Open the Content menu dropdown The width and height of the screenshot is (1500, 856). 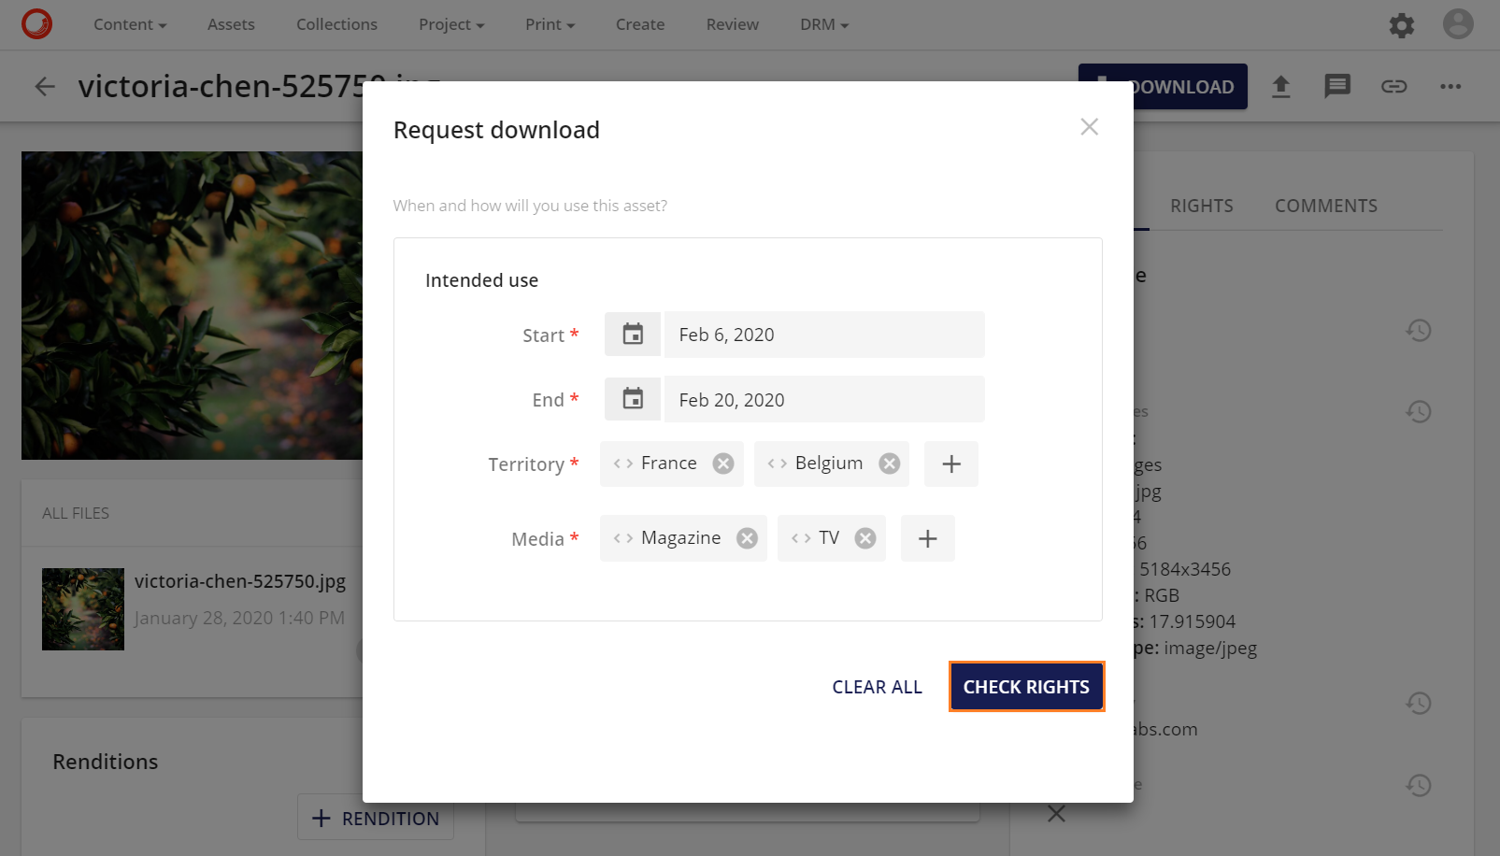[x=129, y=24]
